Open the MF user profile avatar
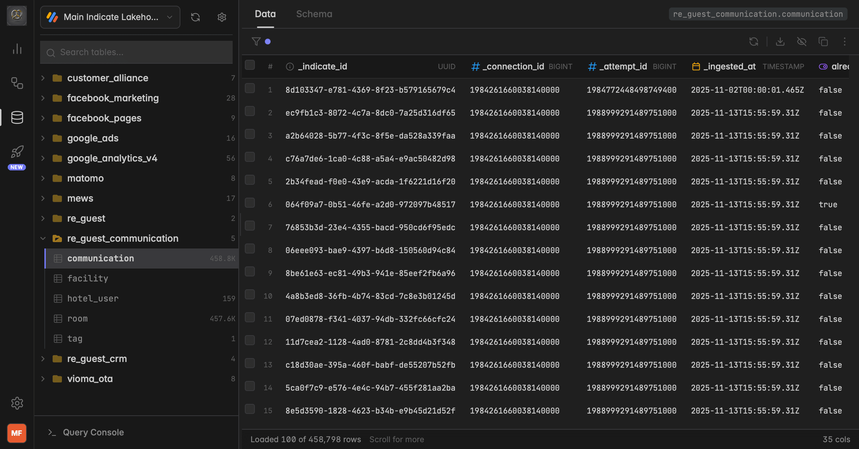859x449 pixels. pos(17,433)
